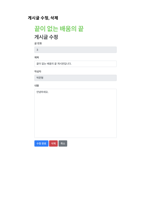152x203 pixels.
Task: Click the disabled 글 번호 field
Action: 75,50
